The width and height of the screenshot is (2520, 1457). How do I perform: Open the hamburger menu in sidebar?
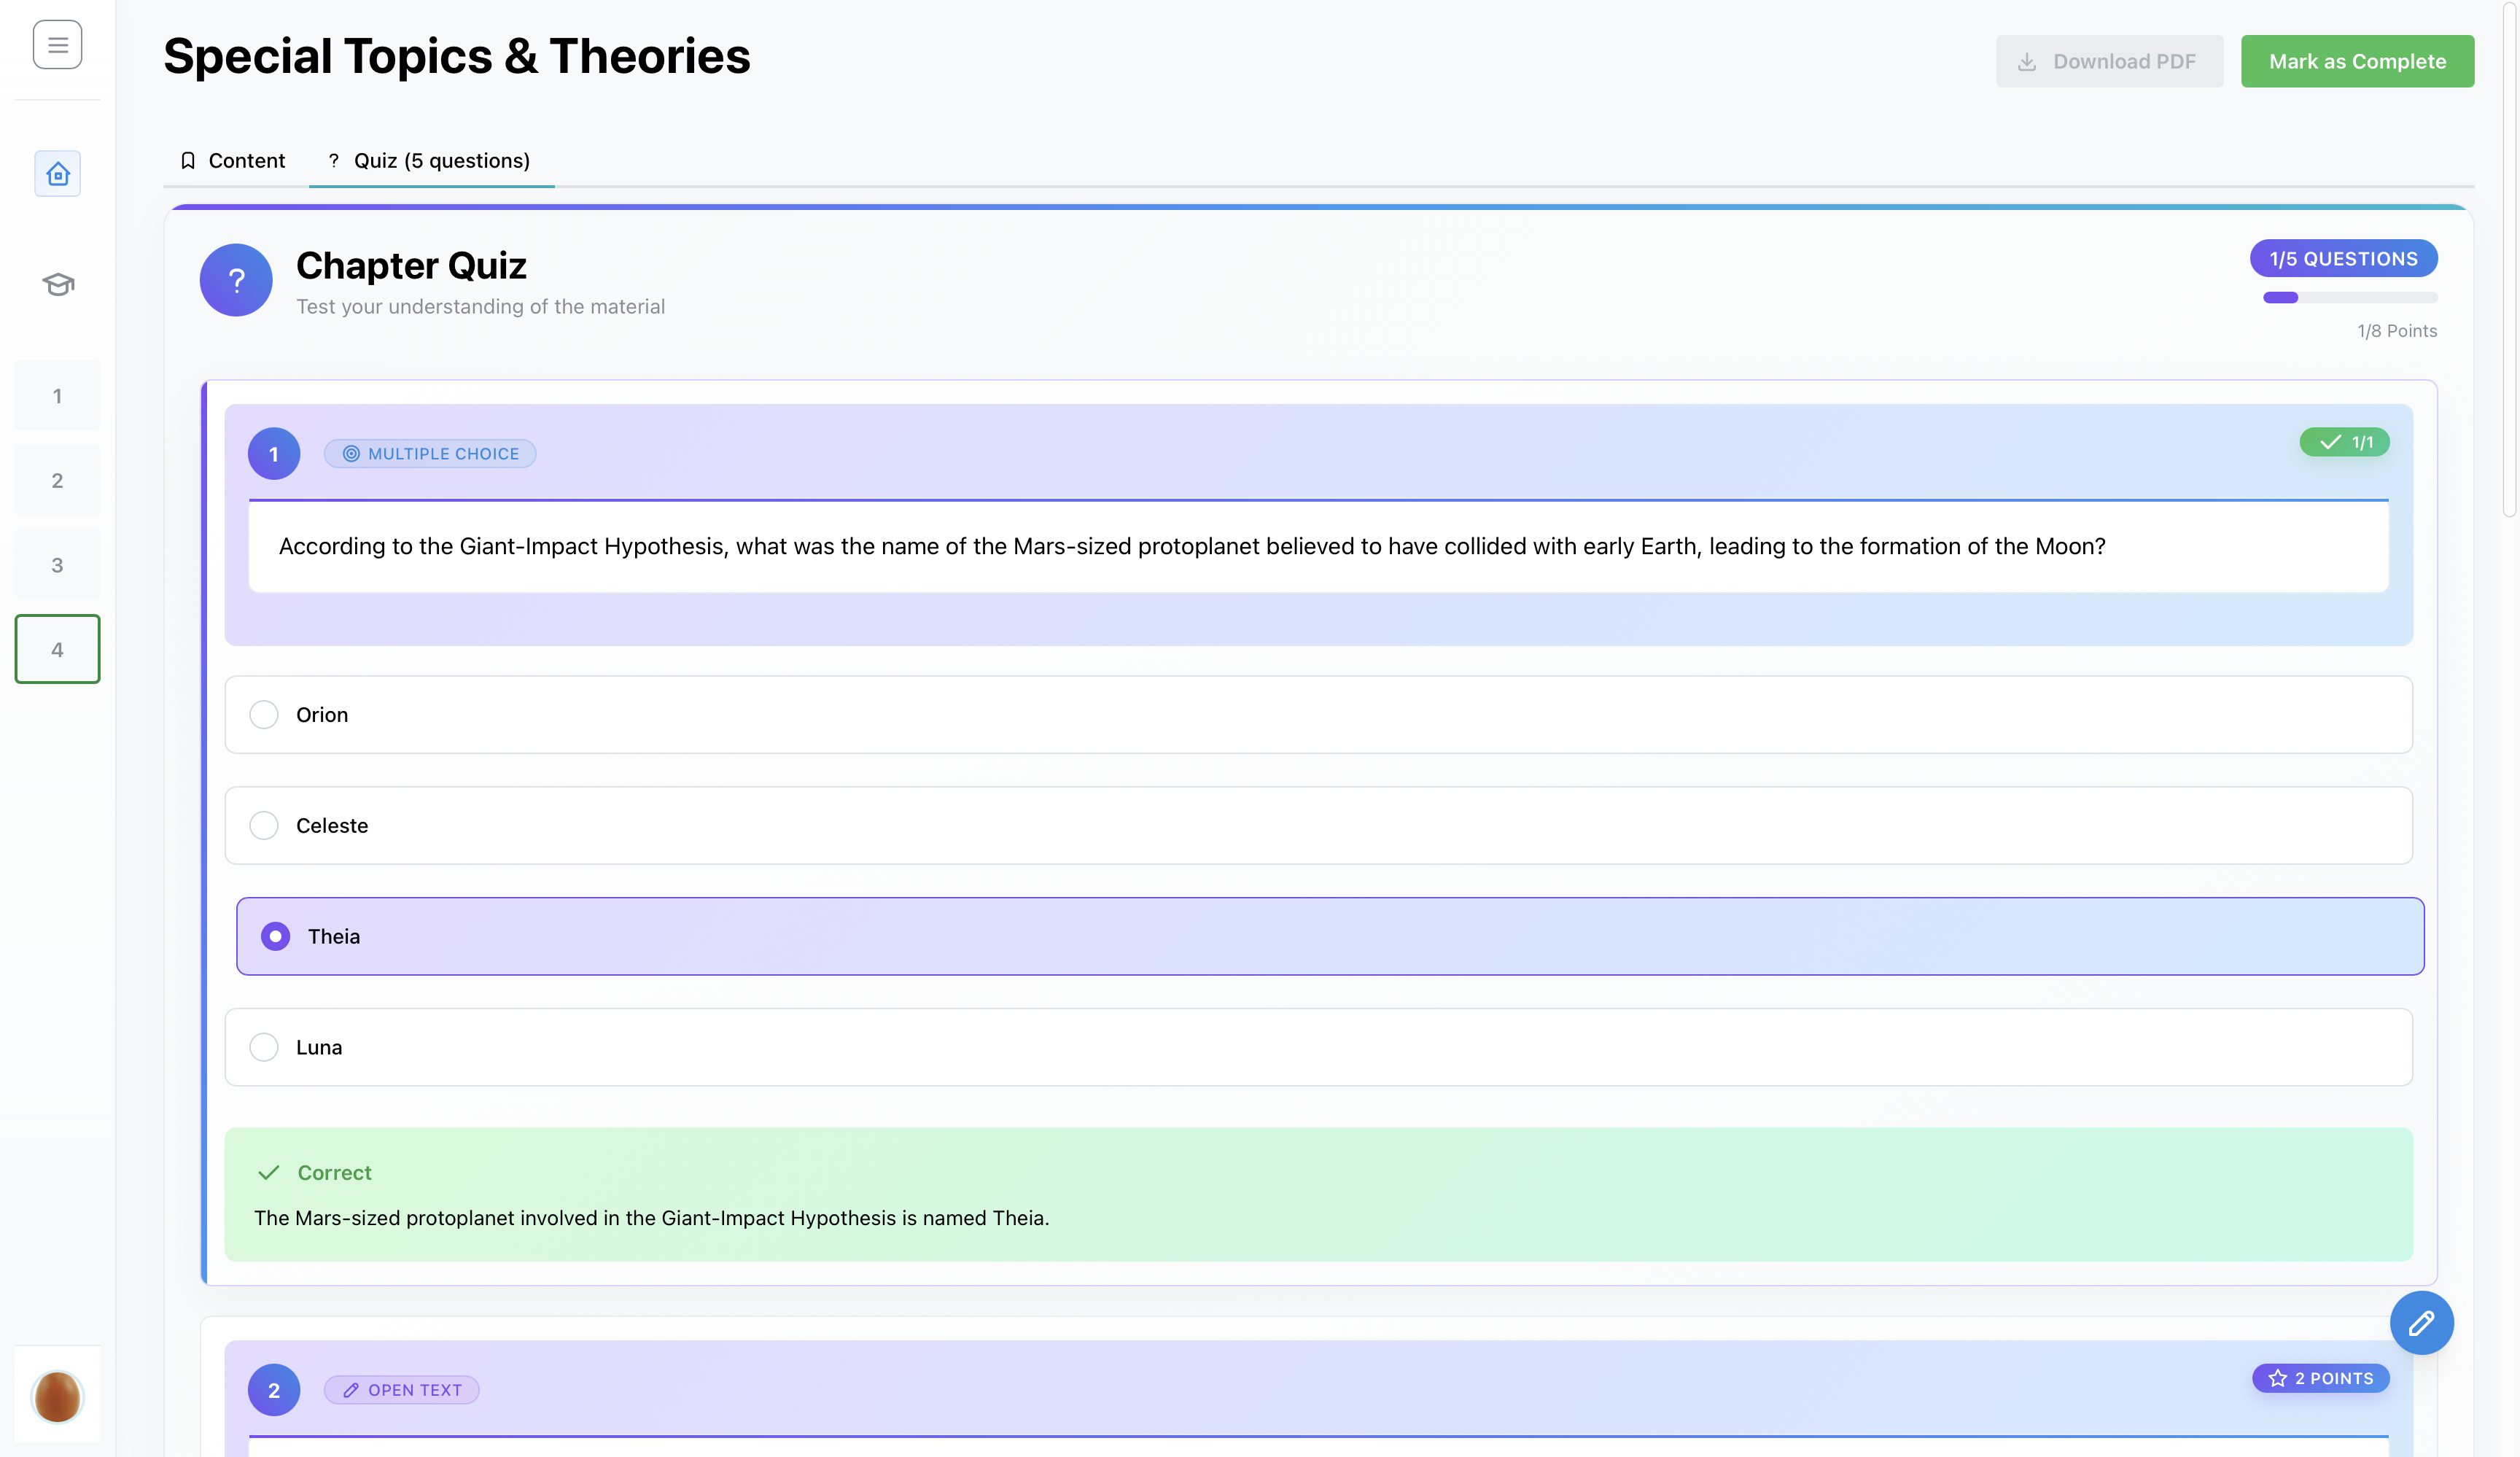(x=57, y=45)
